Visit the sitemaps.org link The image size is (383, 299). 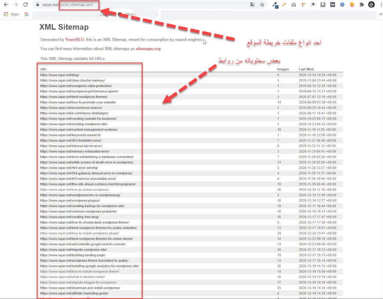(148, 49)
